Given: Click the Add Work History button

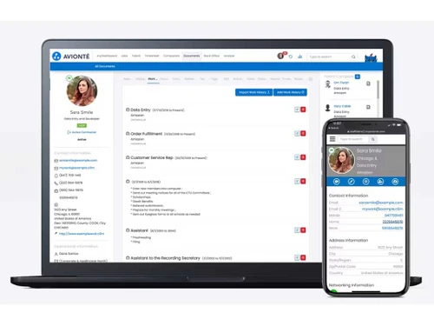Looking at the screenshot, I should [290, 92].
